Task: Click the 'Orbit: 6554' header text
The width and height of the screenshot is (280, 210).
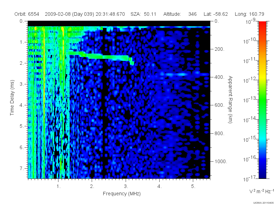Action: [x=27, y=14]
